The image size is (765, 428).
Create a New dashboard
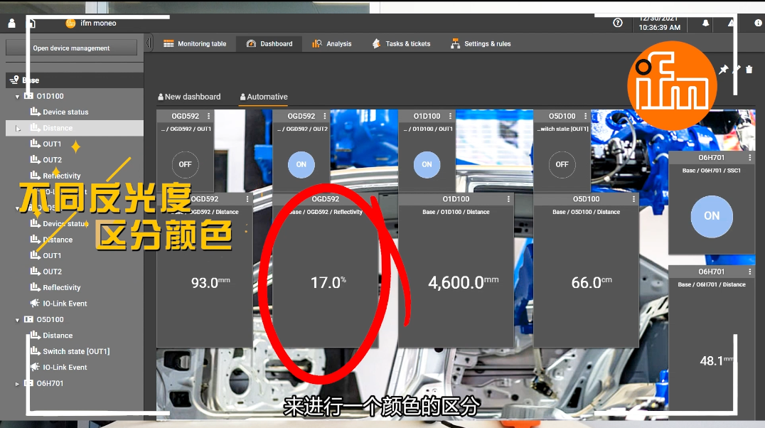coord(188,96)
